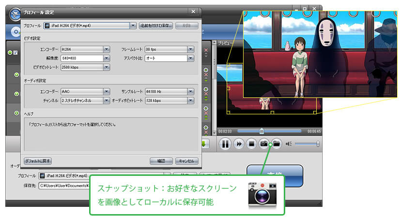Open the video encoder H.264 dropdown
This screenshot has height=218, width=400.
click(x=107, y=49)
